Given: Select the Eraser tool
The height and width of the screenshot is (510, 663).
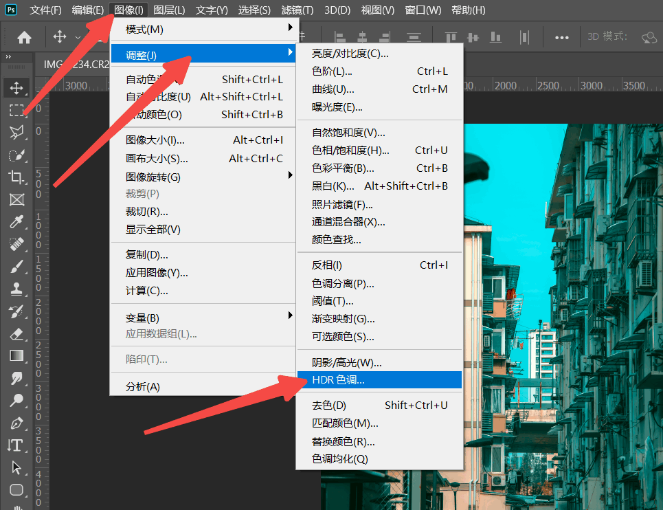Looking at the screenshot, I should [x=16, y=333].
